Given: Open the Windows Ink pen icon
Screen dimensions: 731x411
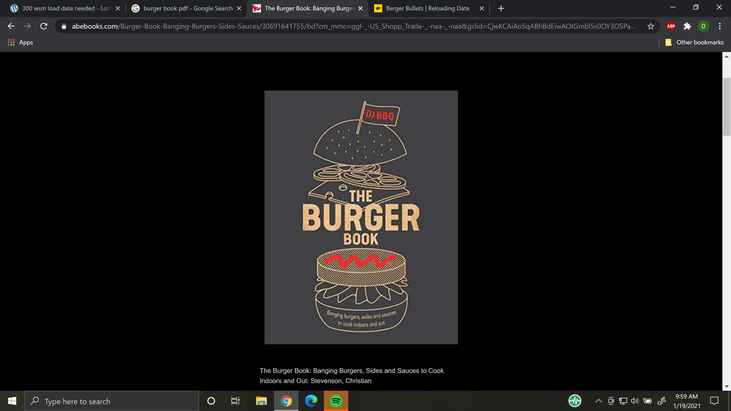Looking at the screenshot, I should pos(661,401).
